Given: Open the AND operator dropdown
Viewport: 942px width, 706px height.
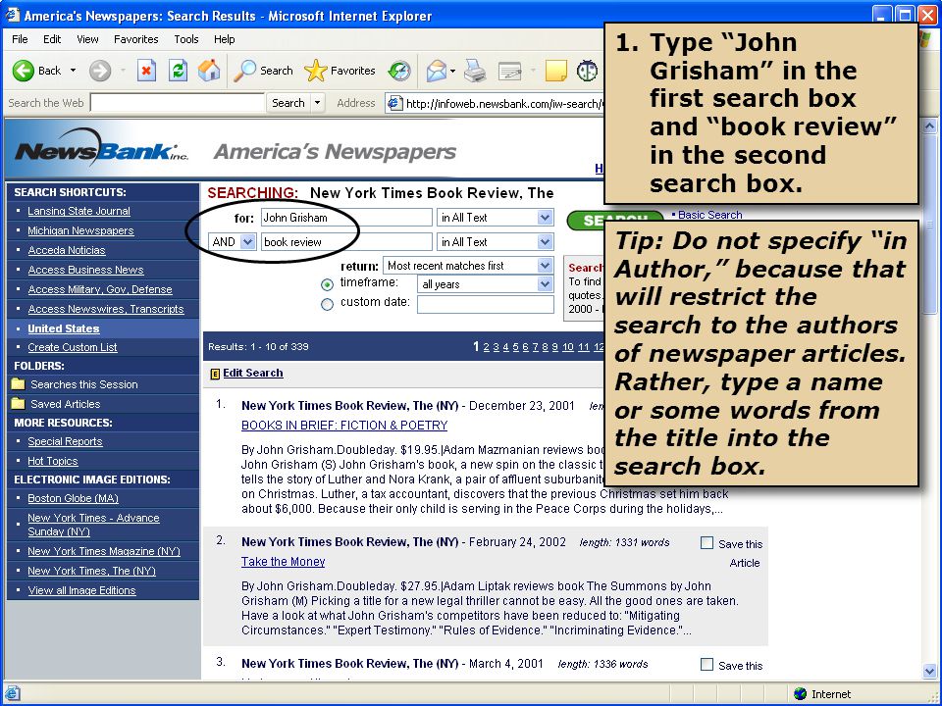Looking at the screenshot, I should click(247, 242).
